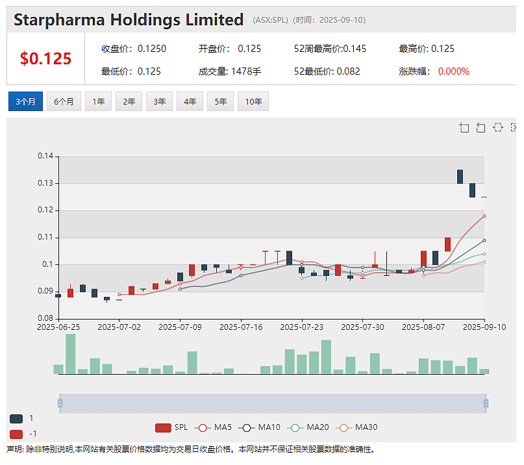Click the data zoom slider selected range
This screenshot has height=465, width=524.
pos(273,403)
